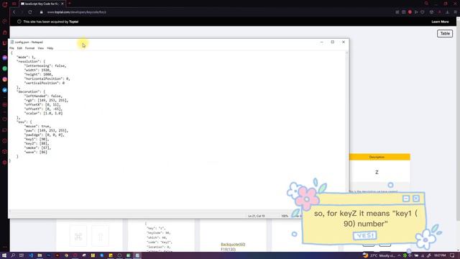Image resolution: width=460 pixels, height=259 pixels.
Task: Open the browser downloads icon
Action: (447, 12)
